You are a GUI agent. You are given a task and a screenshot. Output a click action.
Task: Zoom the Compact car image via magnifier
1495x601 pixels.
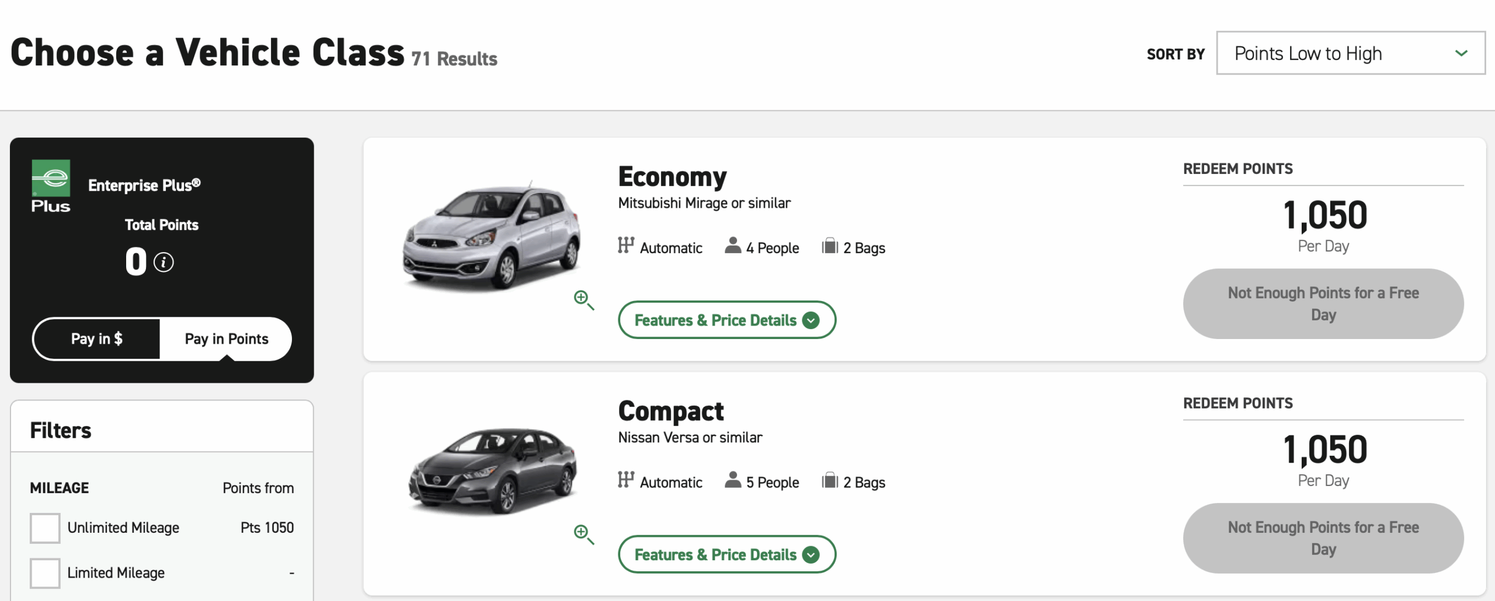coord(583,534)
